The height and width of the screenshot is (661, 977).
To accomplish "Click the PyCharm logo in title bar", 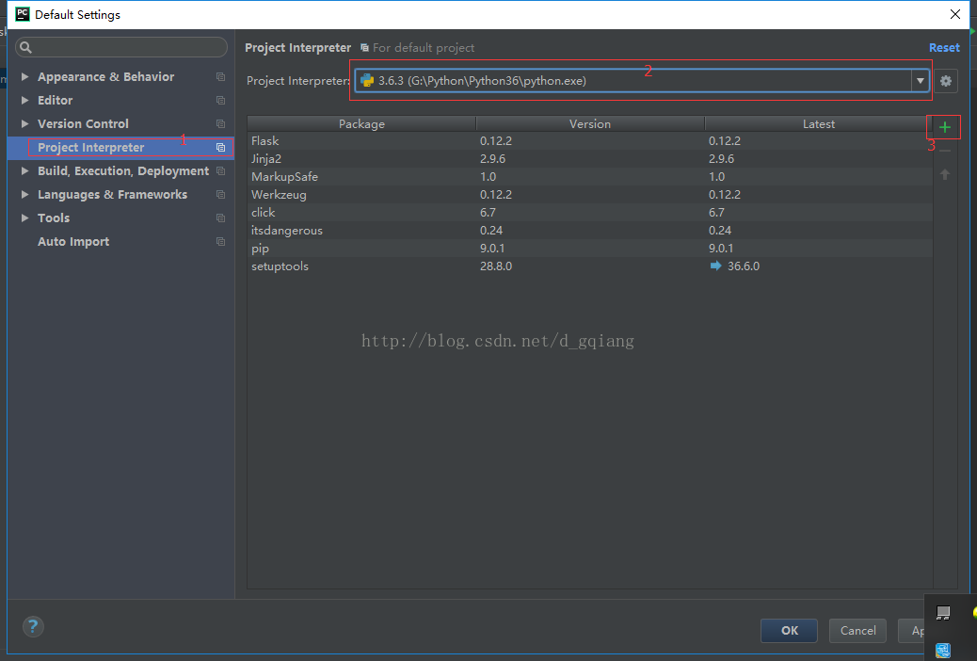I will click(23, 14).
